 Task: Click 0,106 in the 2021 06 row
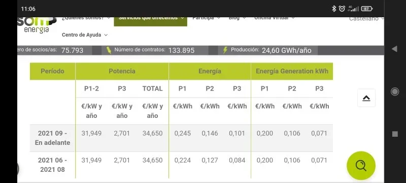[292, 160]
